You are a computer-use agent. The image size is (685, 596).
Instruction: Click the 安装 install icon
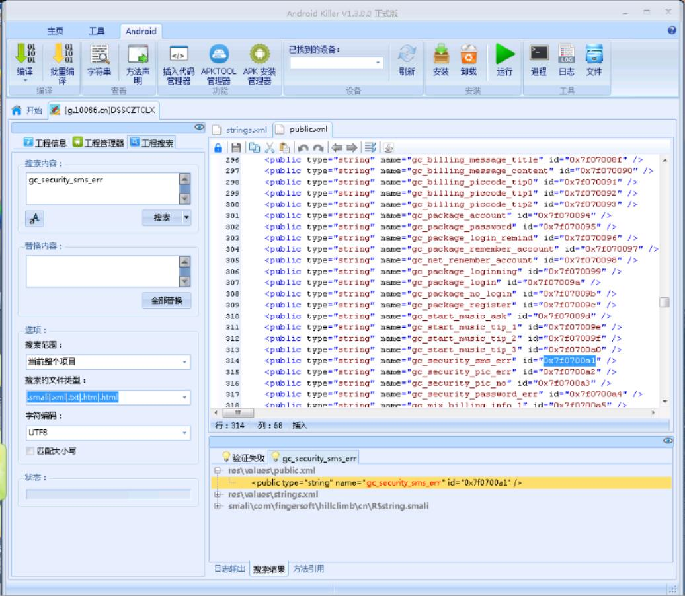[x=441, y=54]
